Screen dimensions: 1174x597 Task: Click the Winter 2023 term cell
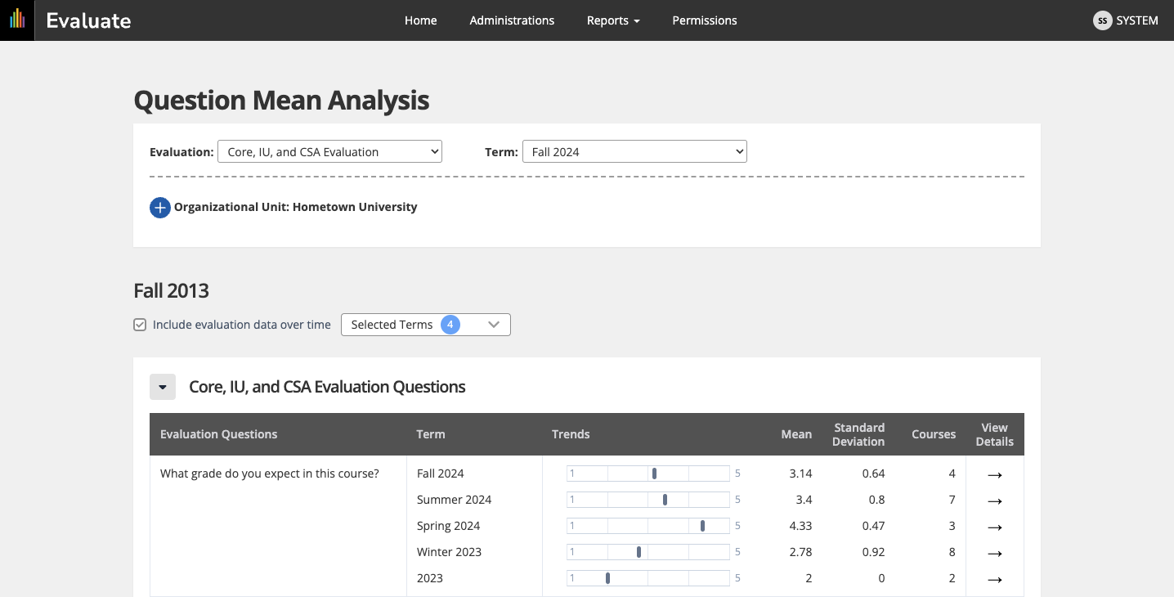tap(450, 552)
